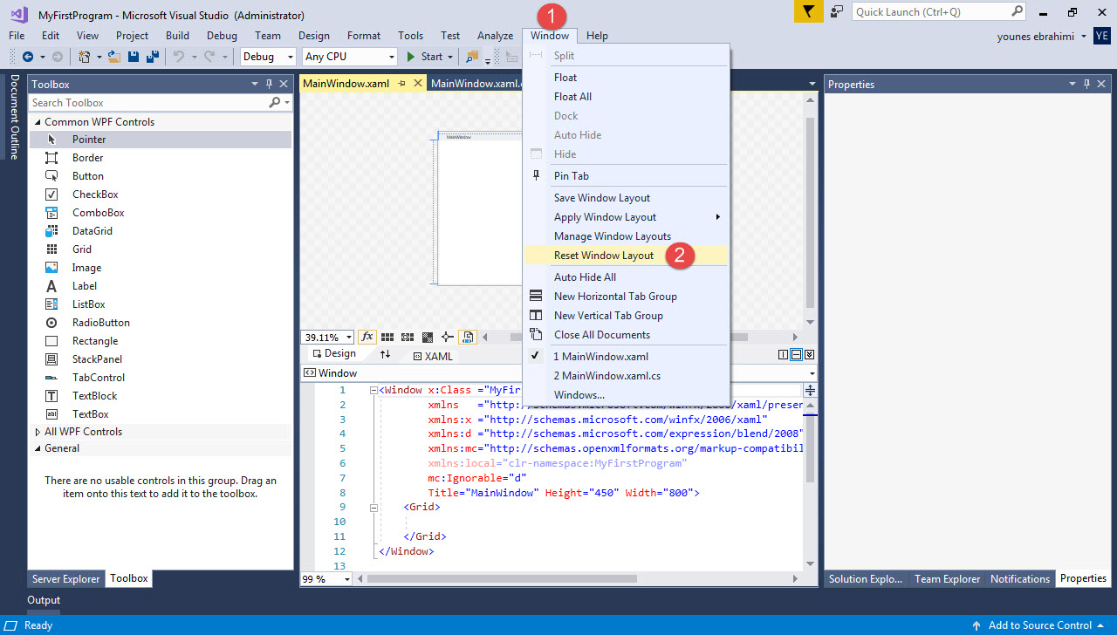
Task: Click the swap Design and XAML panes icon
Action: coord(385,353)
